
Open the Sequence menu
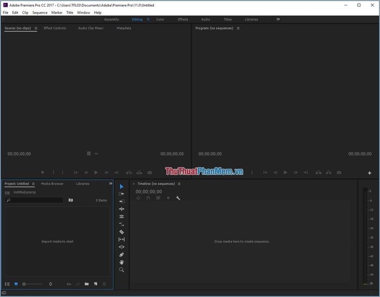point(40,12)
